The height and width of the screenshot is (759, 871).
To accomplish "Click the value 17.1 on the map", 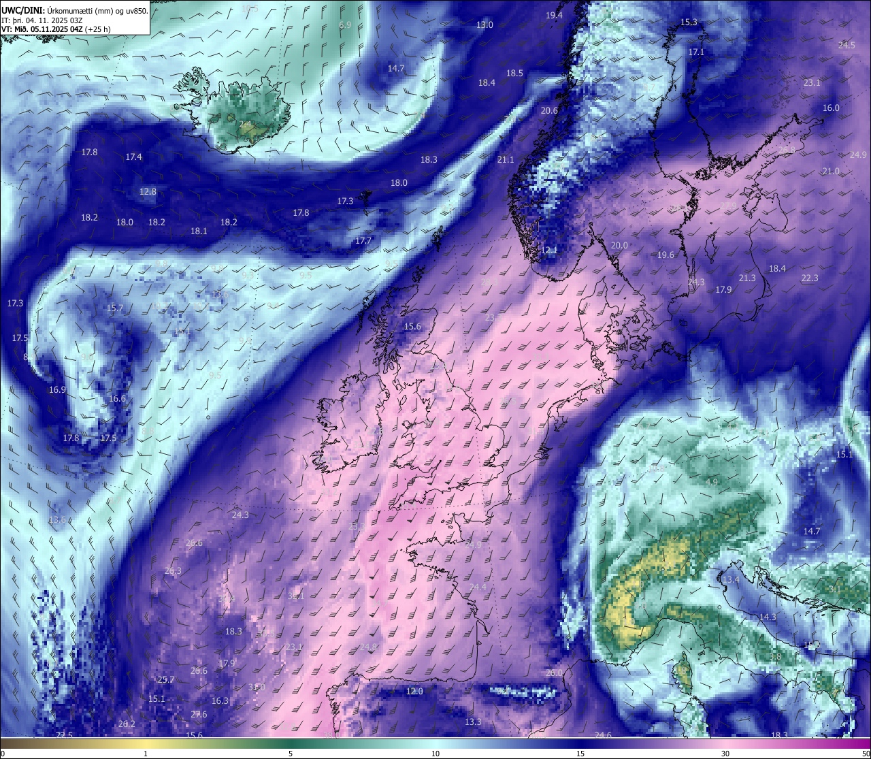I will click(x=696, y=52).
